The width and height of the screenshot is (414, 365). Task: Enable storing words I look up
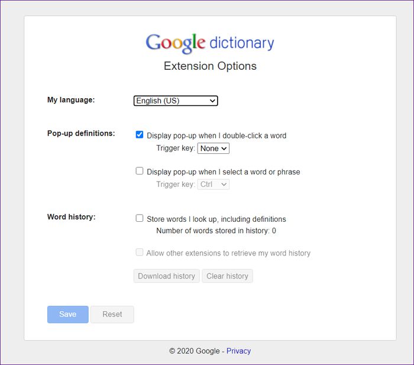pyautogui.click(x=140, y=218)
